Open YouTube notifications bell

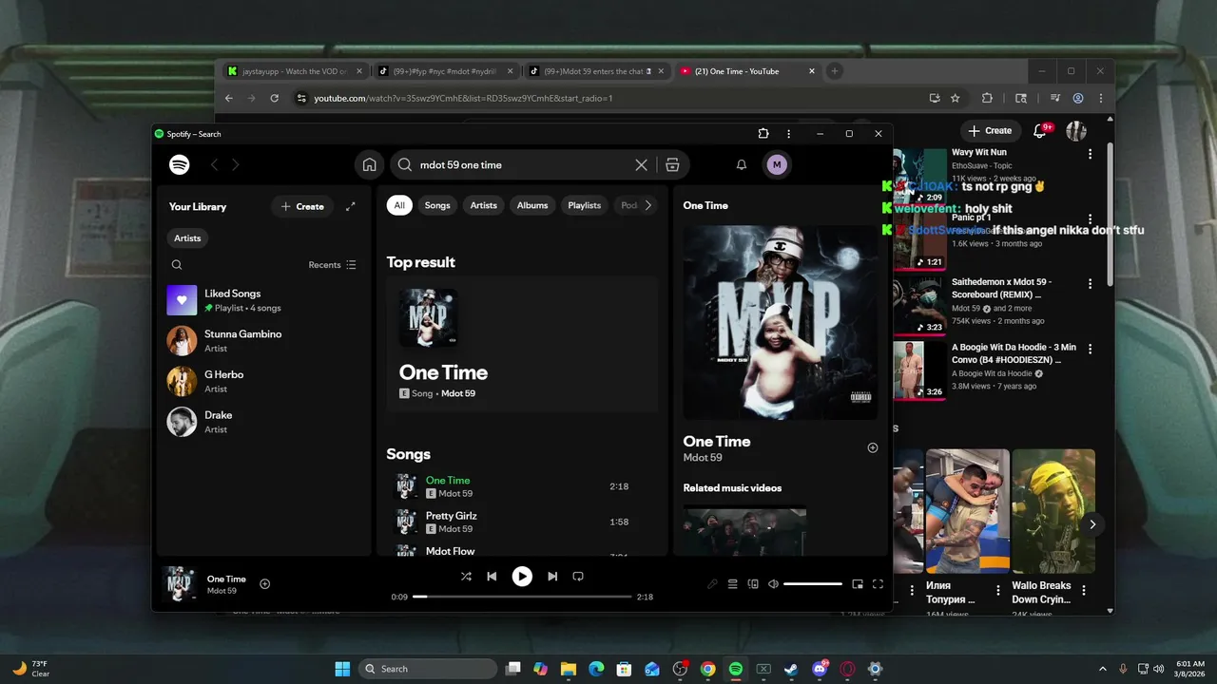tap(1040, 130)
